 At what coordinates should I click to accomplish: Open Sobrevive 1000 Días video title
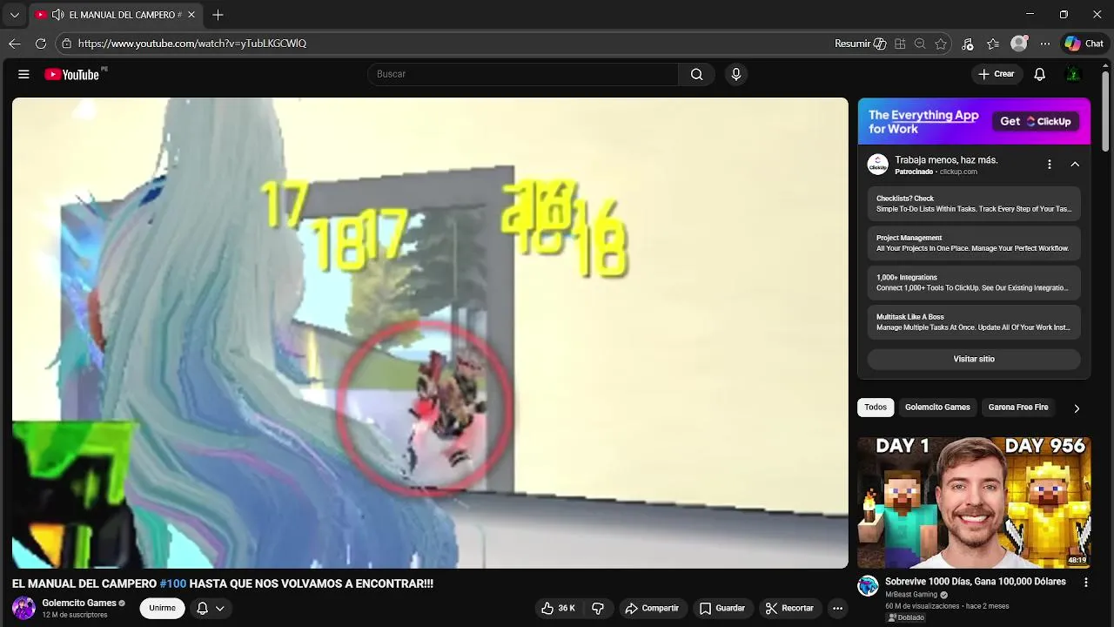click(x=976, y=582)
